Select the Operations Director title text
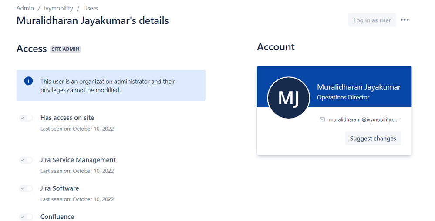The width and height of the screenshot is (435, 221). [343, 97]
